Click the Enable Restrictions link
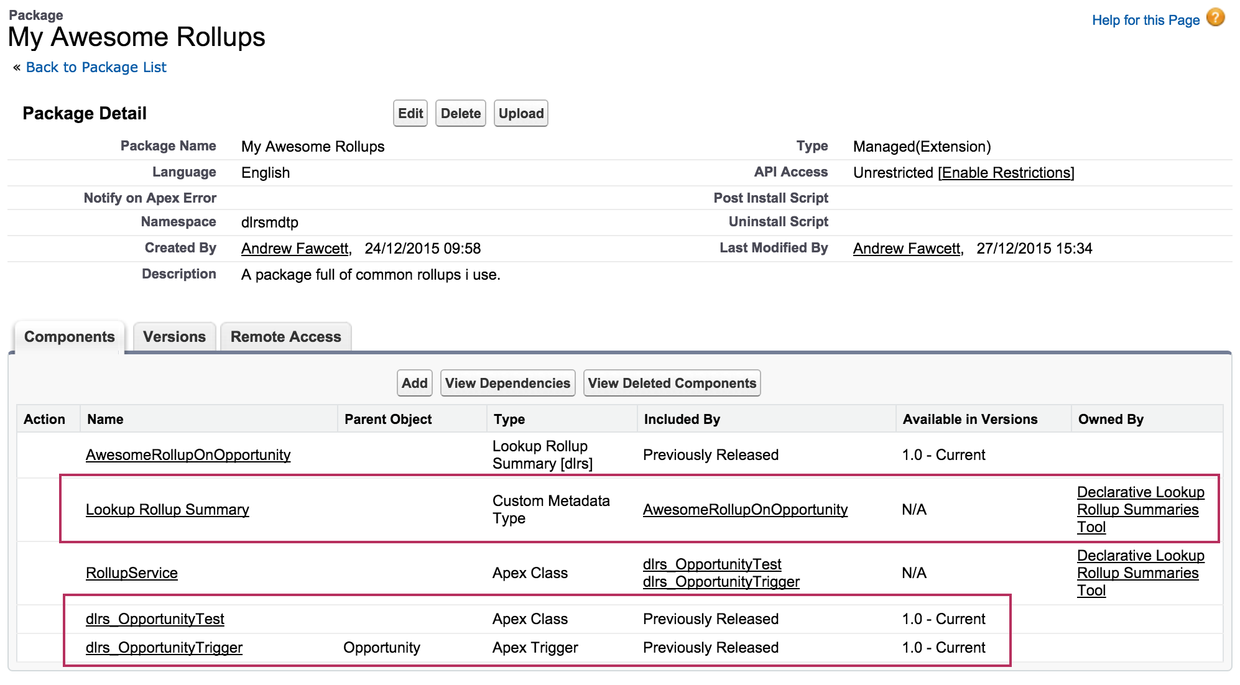 1006,173
